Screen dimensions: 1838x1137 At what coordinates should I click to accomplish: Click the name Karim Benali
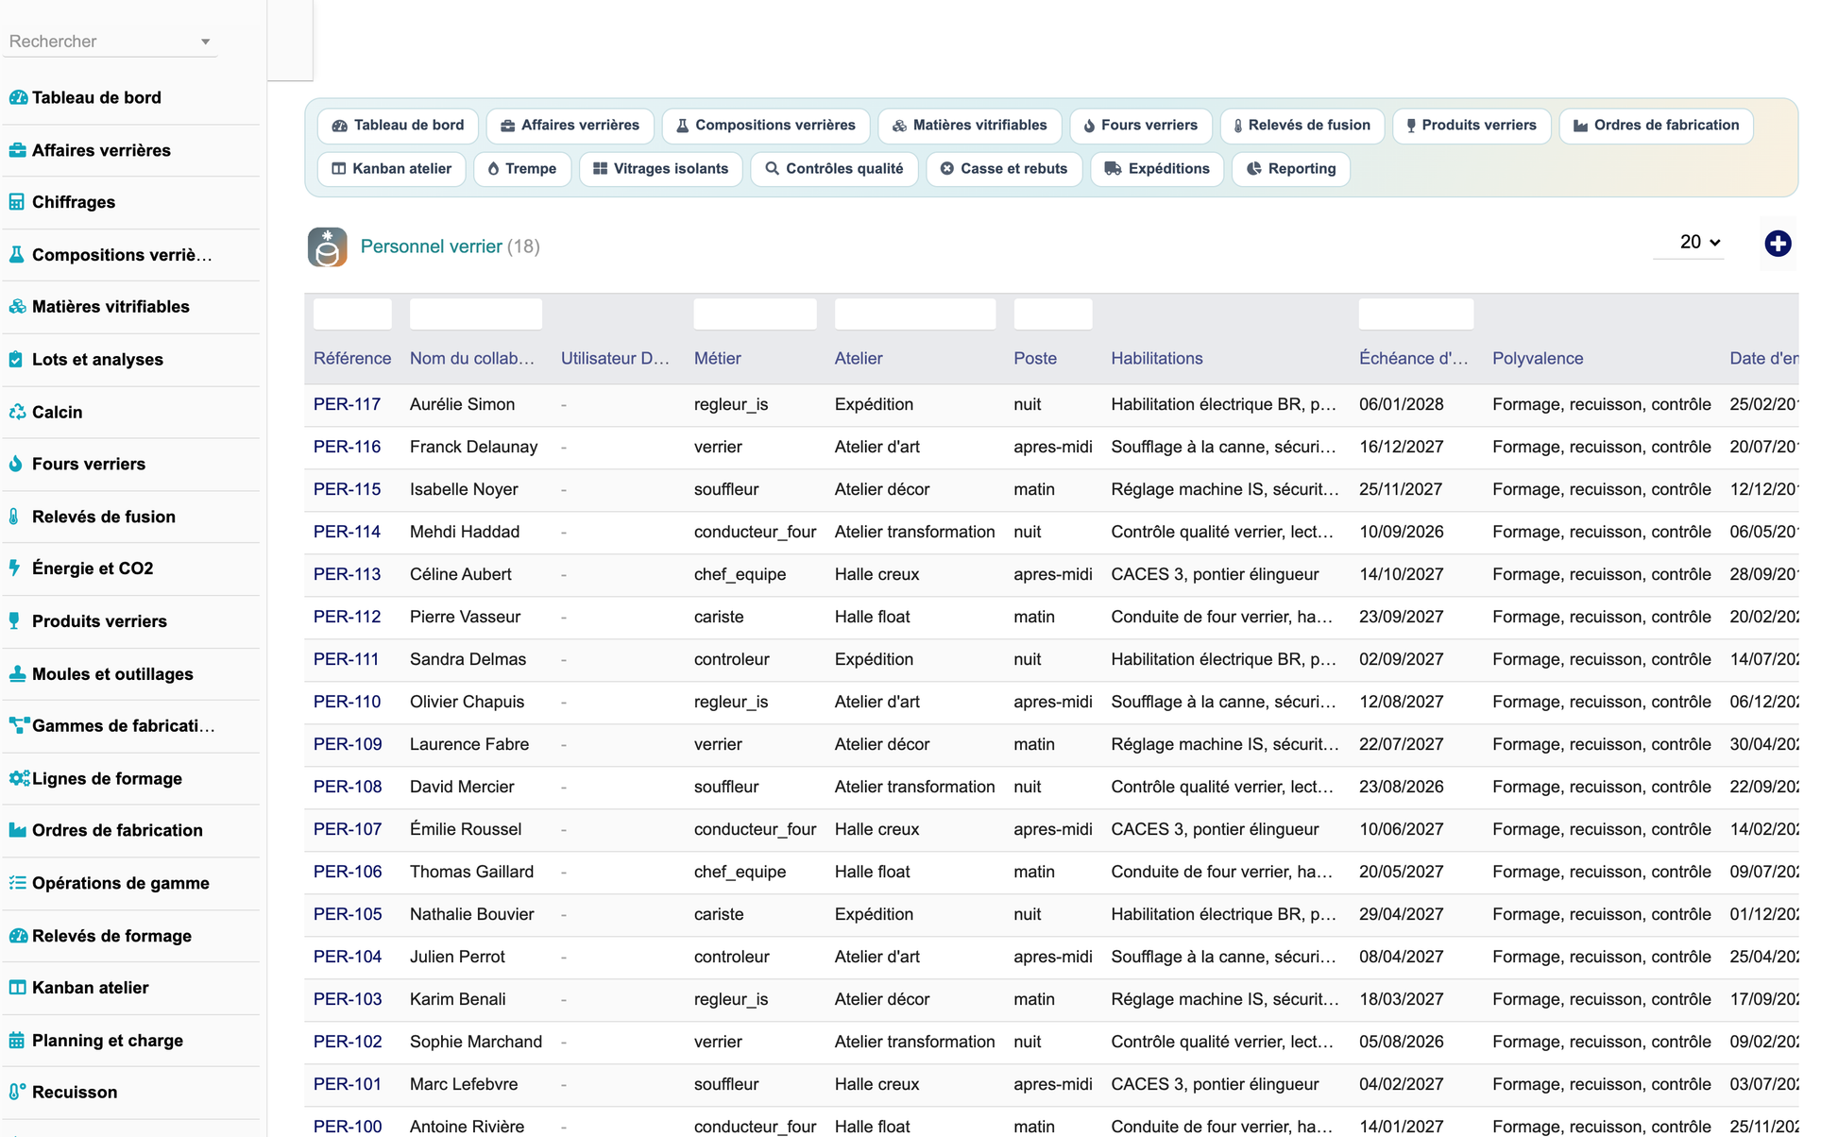458,999
